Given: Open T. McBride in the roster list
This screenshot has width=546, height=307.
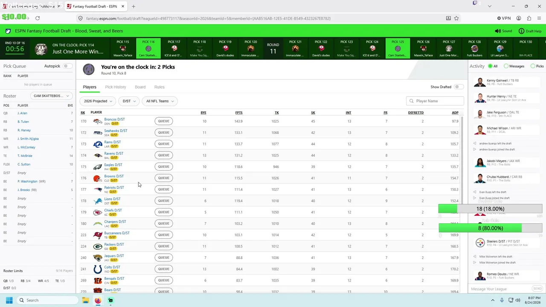Looking at the screenshot, I should pyautogui.click(x=25, y=156).
